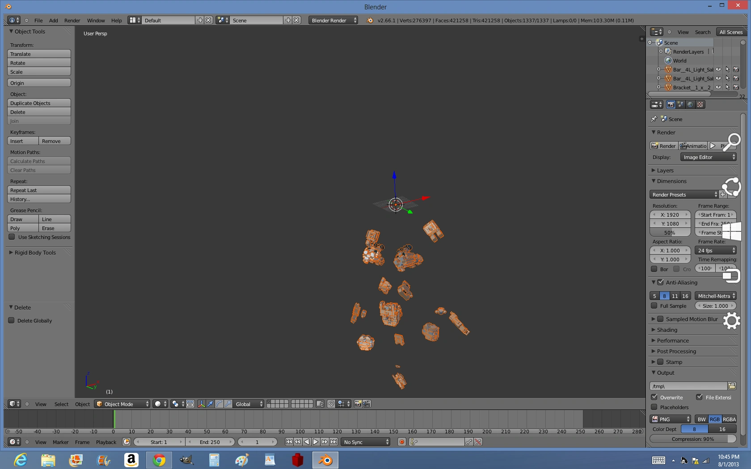Open the Outliner editor type selector
Screen dimensions: 751x469
click(657, 32)
